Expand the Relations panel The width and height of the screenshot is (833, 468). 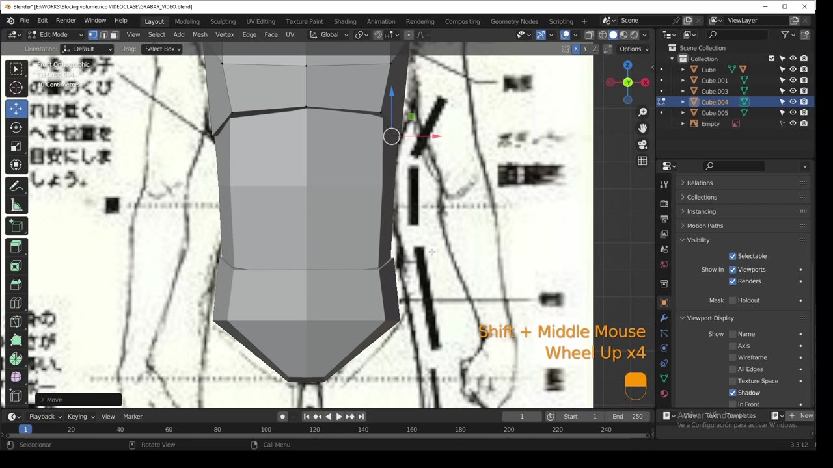[x=743, y=183]
